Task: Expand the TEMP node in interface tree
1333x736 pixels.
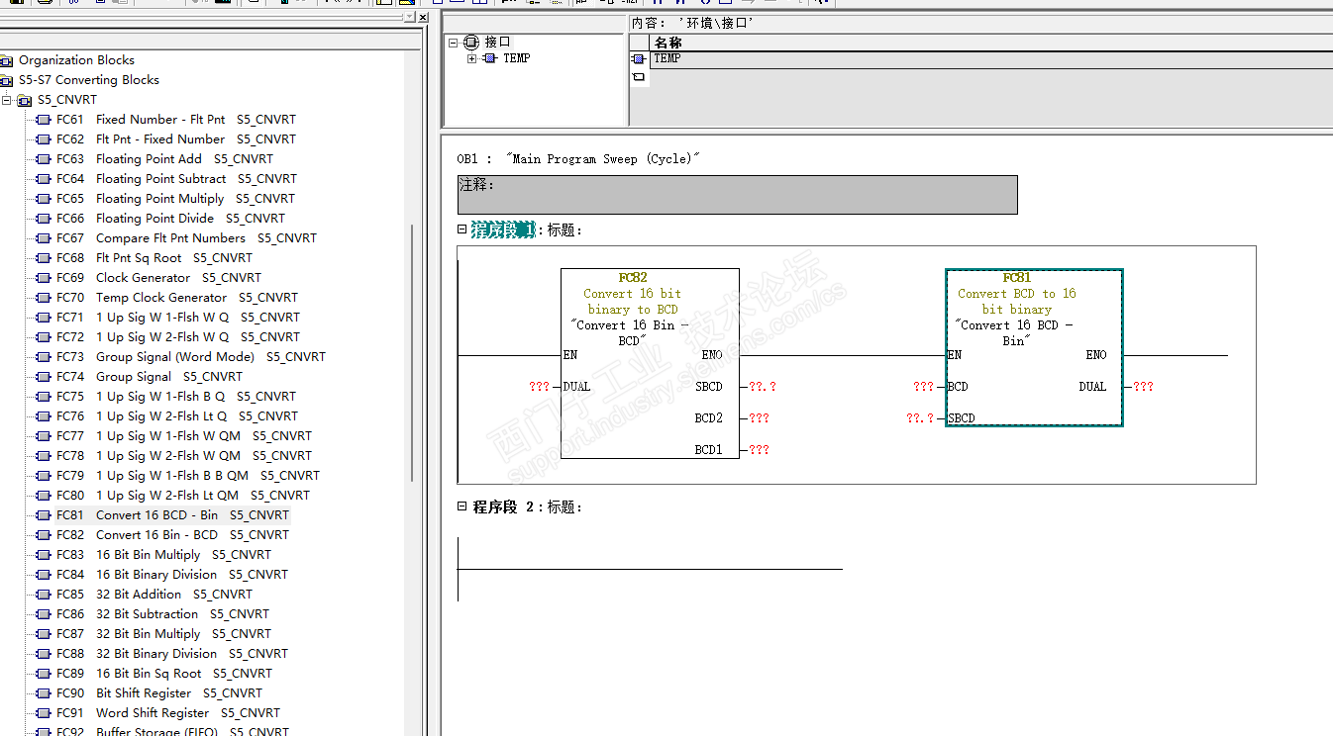Action: point(472,58)
